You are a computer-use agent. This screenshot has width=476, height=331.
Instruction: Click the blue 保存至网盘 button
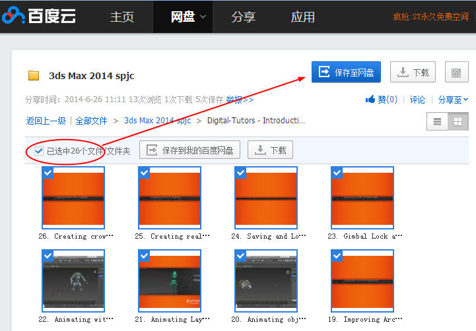(x=346, y=72)
